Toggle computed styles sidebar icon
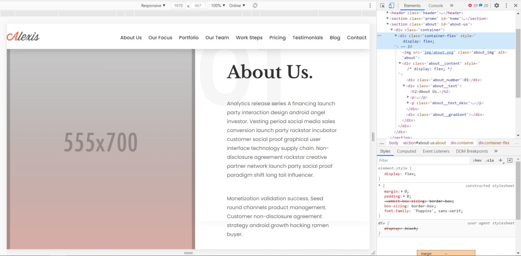The height and width of the screenshot is (256, 521). pyautogui.click(x=510, y=161)
